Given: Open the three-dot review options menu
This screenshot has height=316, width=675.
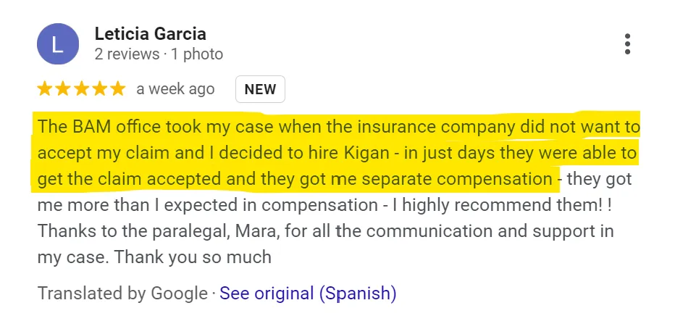Looking at the screenshot, I should point(627,44).
